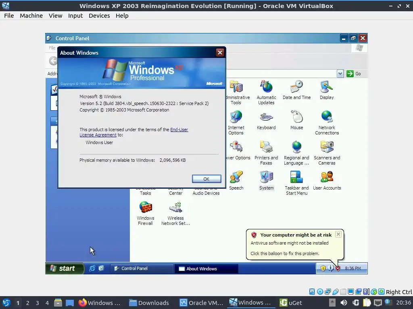Open VirtualBox Devices menu
The height and width of the screenshot is (309, 413).
(99, 16)
